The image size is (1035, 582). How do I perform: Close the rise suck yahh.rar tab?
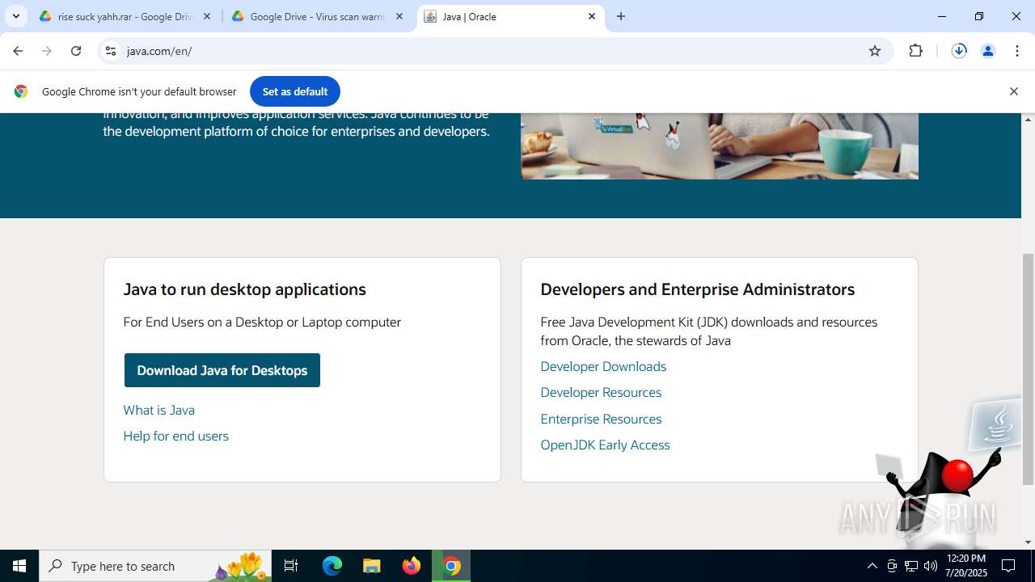click(x=207, y=16)
